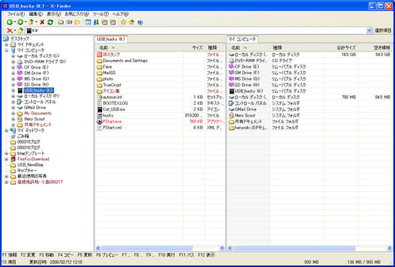
Task: Click the F4 コピー function key label
Action: [66, 255]
